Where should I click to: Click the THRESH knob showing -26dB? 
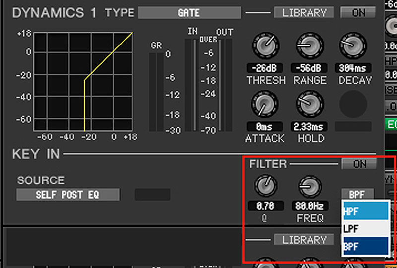265,45
